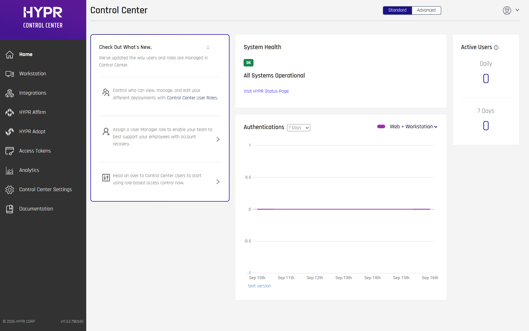
Task: Open the User Manager role arrow
Action: pos(218,139)
